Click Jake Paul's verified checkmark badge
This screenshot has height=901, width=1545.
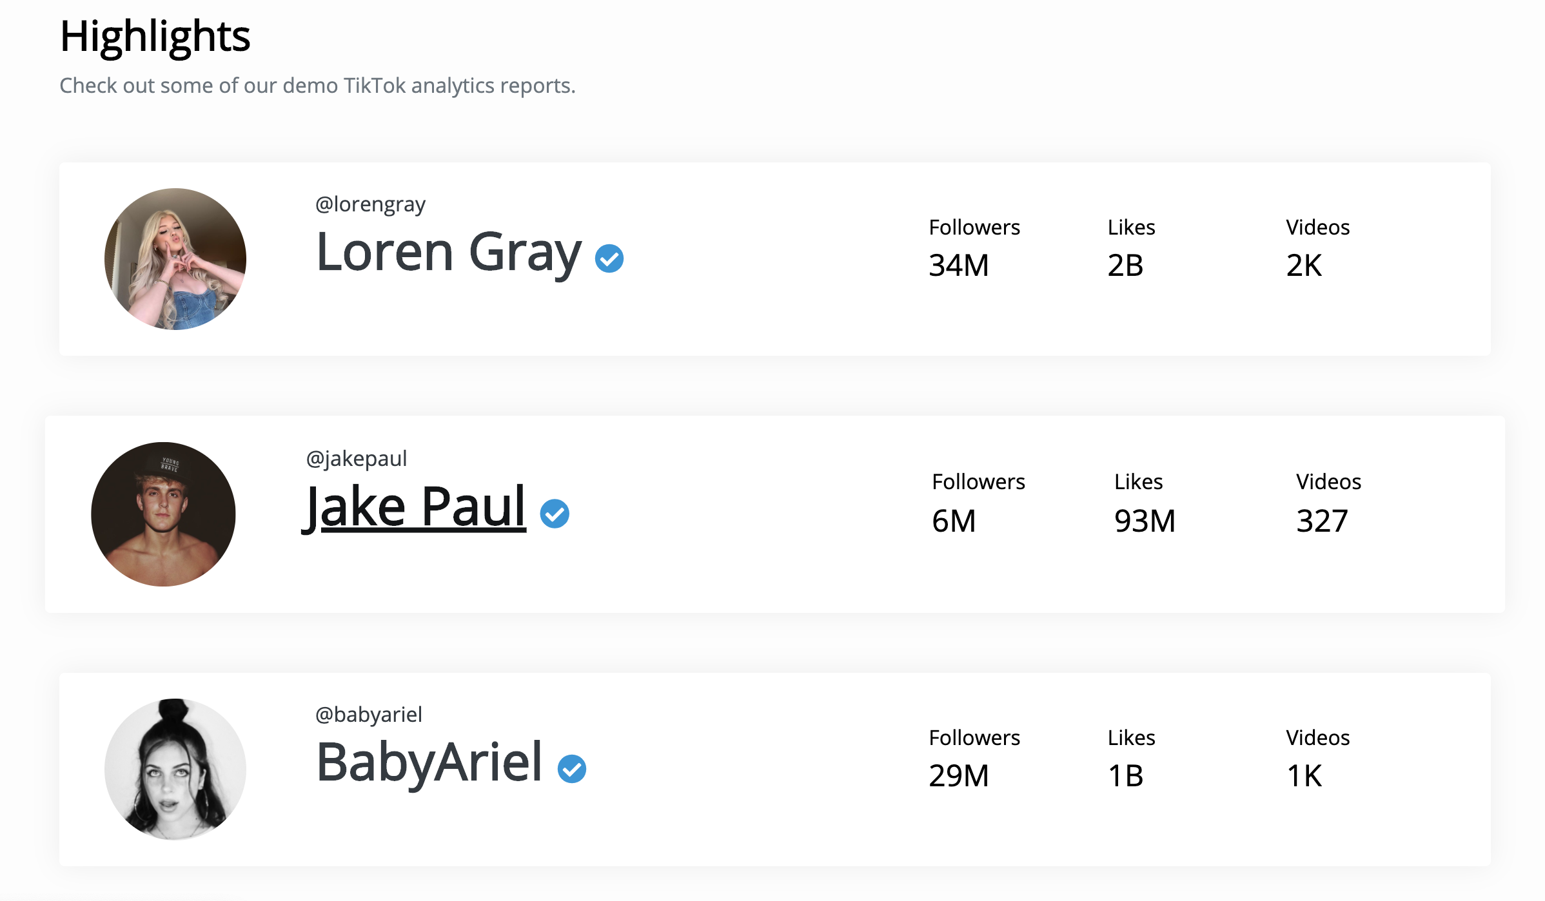[555, 514]
